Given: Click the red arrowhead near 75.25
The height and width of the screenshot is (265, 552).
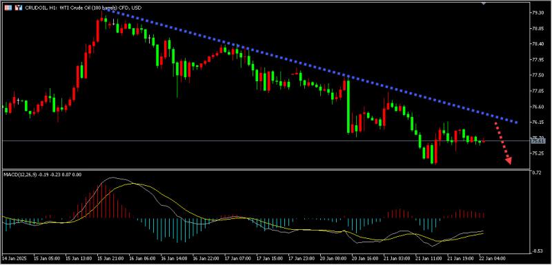Looking at the screenshot, I should pos(508,161).
